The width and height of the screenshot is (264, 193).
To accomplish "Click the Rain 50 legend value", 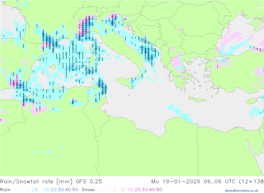I will [x=75, y=190].
